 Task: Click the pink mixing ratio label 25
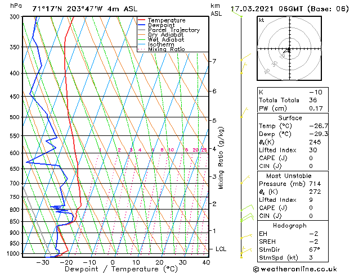coord(204,150)
